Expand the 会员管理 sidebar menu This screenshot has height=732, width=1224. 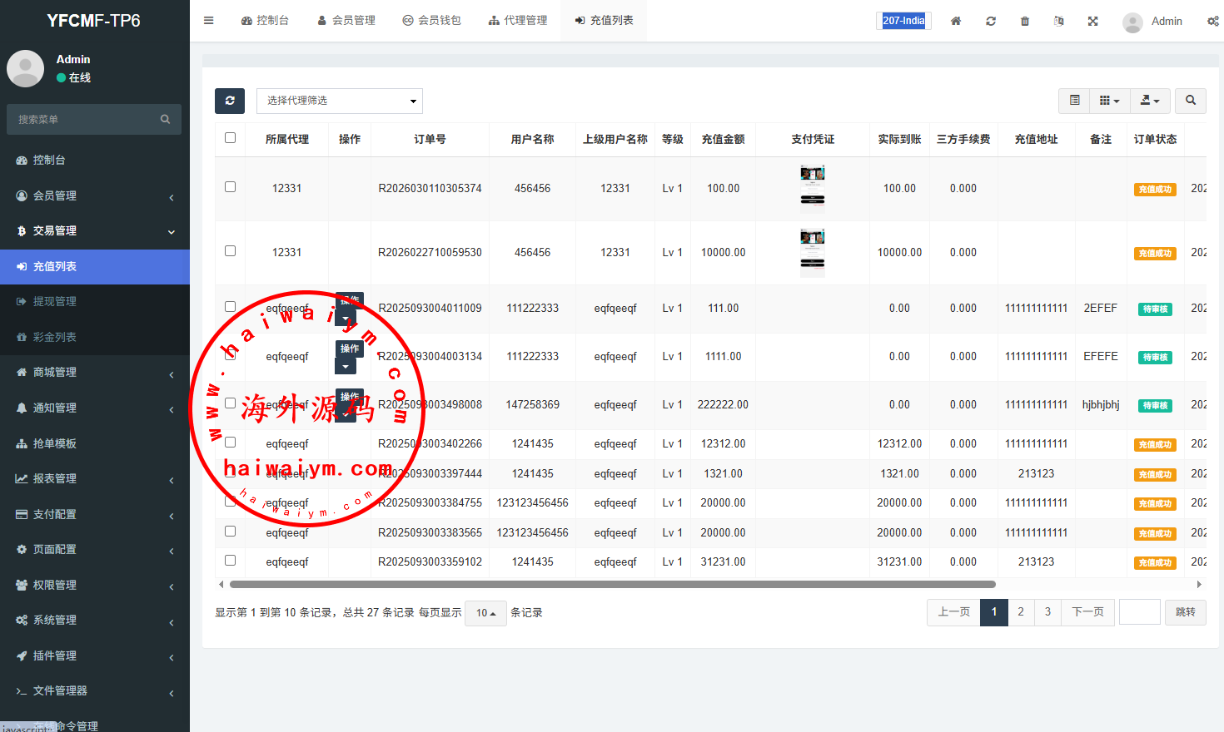95,195
